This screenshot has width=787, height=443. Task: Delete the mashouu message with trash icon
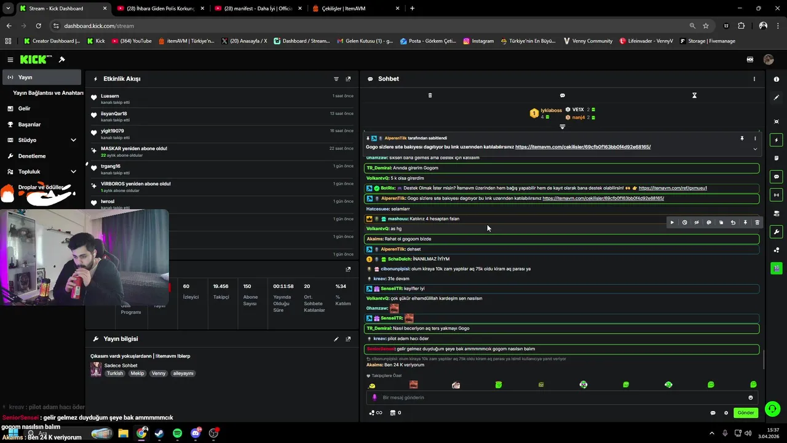pyautogui.click(x=757, y=222)
